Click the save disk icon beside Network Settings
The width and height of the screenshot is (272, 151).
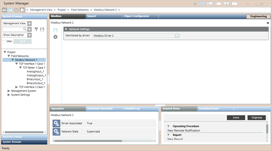55,30
